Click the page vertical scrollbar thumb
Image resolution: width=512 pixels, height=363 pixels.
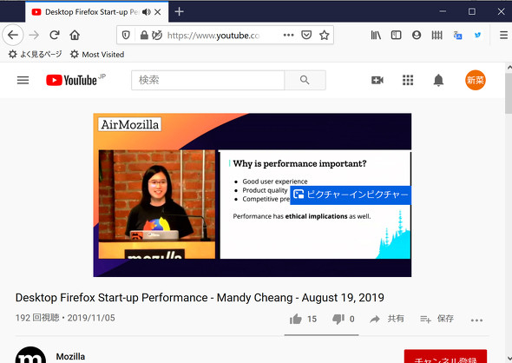pos(509,93)
